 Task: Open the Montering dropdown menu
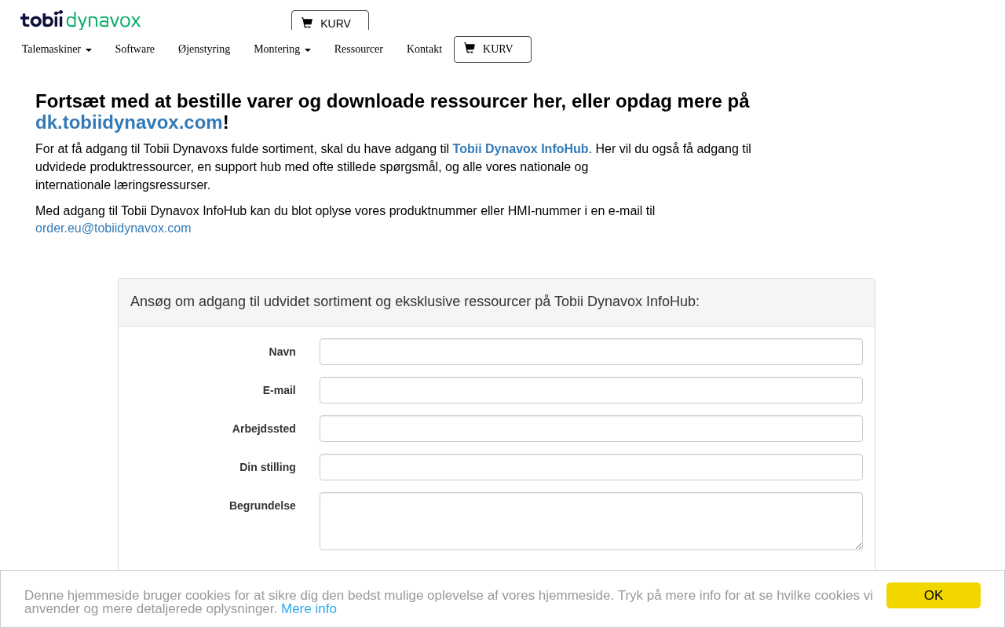pos(282,49)
